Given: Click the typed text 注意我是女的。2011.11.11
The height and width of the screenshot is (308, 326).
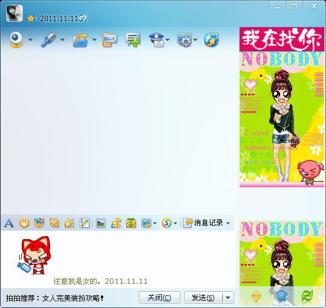Looking at the screenshot, I should (100, 281).
